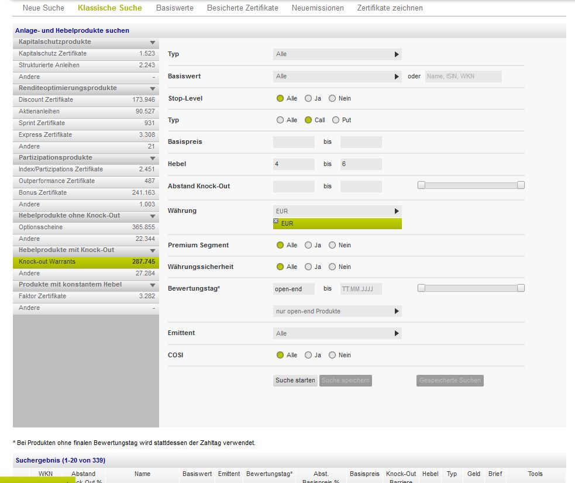Open the Basiswert dropdown

point(337,77)
